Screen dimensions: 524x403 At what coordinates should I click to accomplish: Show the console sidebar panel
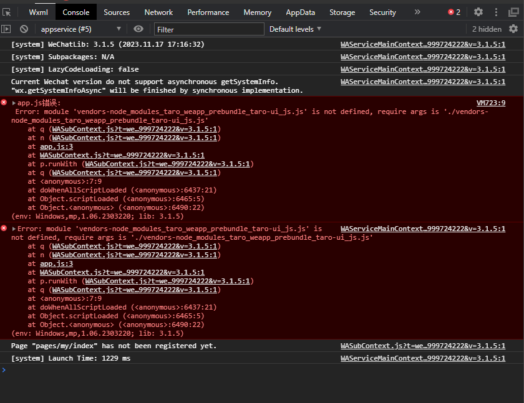pyautogui.click(x=6, y=29)
